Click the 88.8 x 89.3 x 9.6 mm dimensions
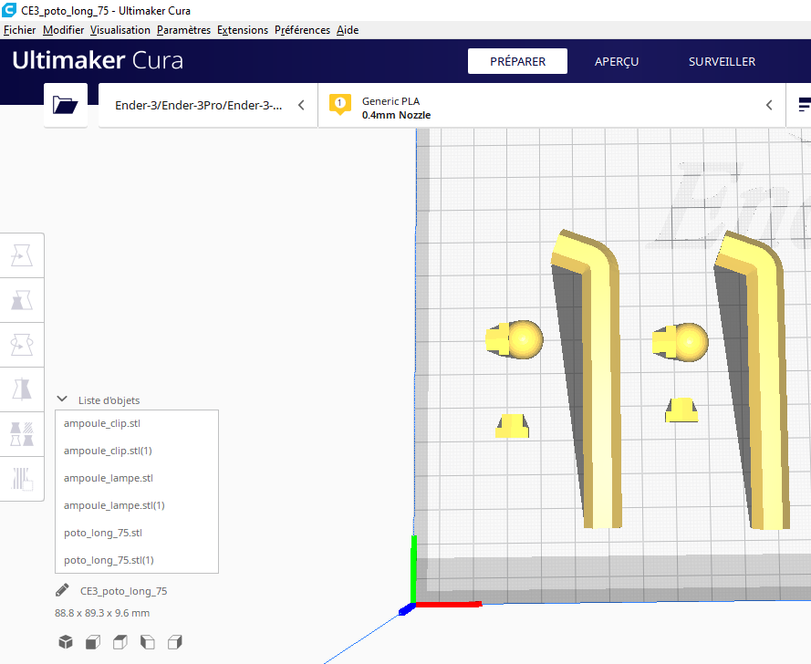 102,613
